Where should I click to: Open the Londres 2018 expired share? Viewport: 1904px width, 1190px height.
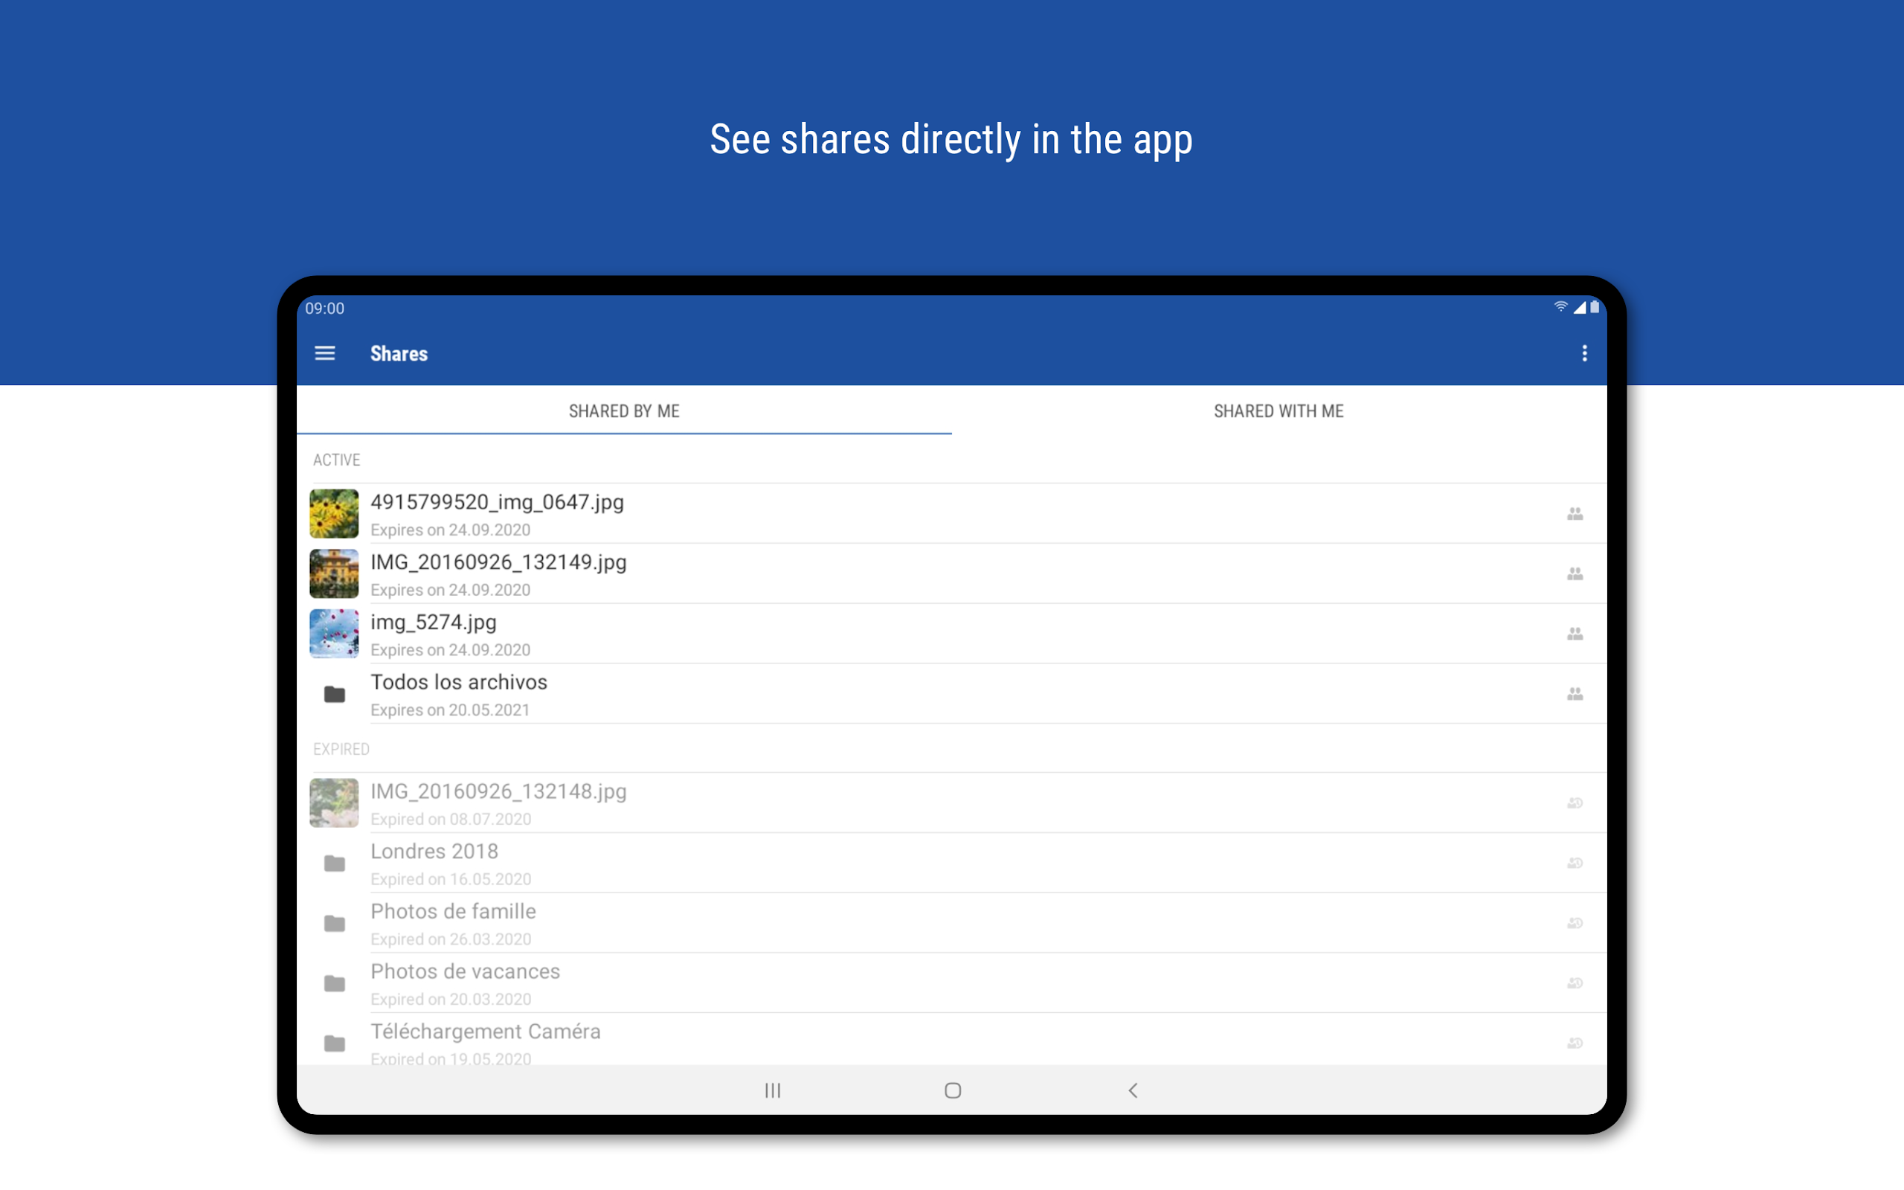952,863
